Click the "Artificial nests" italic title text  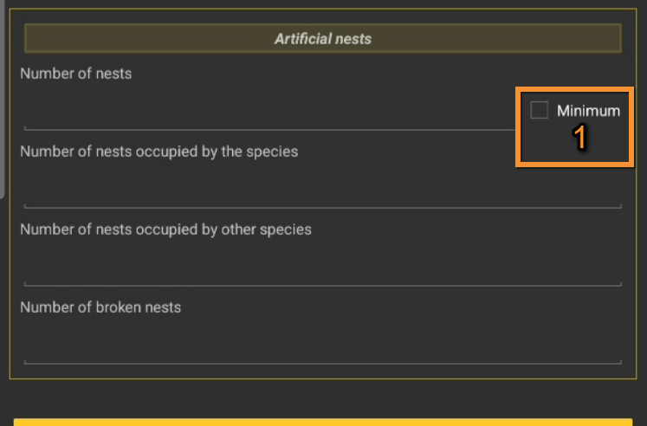pos(323,39)
